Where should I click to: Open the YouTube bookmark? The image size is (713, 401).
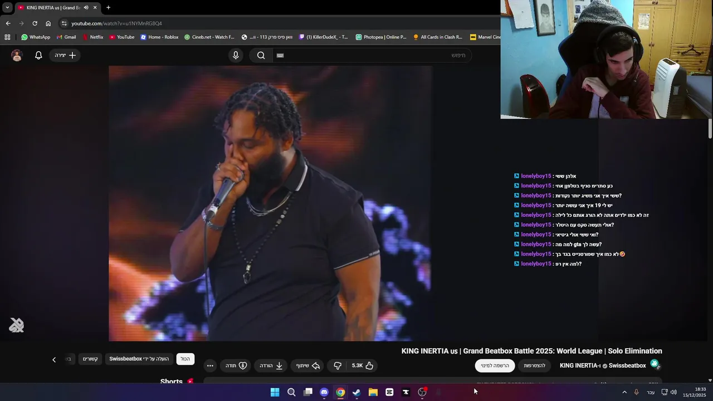(121, 37)
